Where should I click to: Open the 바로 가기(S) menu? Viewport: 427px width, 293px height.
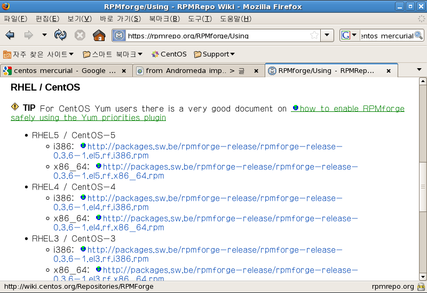(x=121, y=19)
